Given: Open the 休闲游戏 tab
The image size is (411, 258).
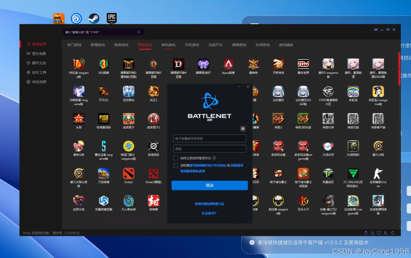Looking at the screenshot, I should point(263,45).
